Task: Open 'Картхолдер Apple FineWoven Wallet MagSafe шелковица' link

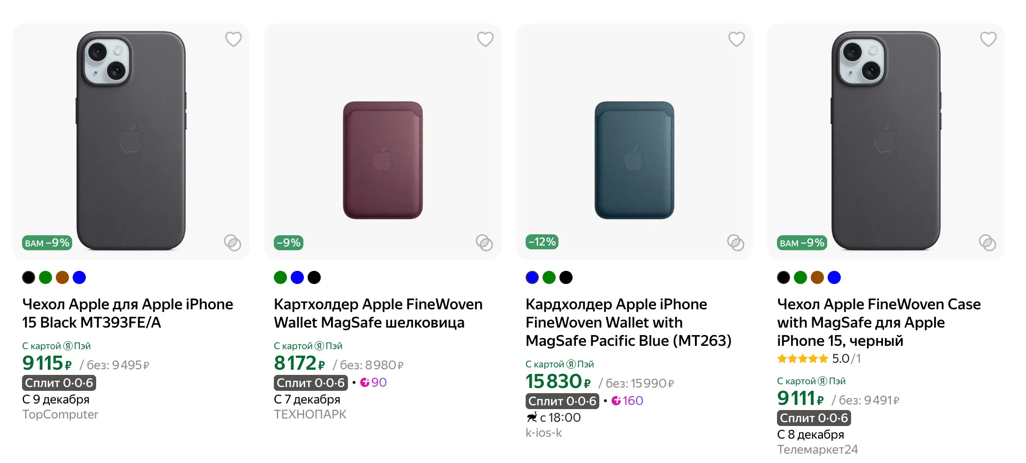Action: point(378,313)
